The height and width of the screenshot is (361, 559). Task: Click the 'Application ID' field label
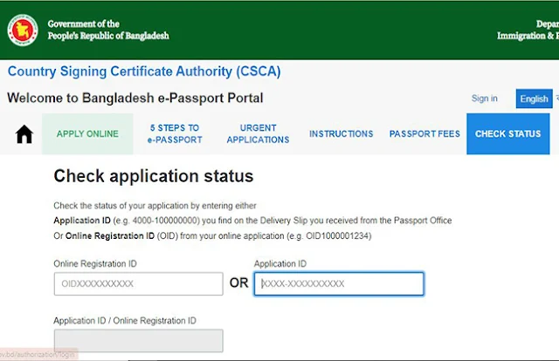[280, 264]
